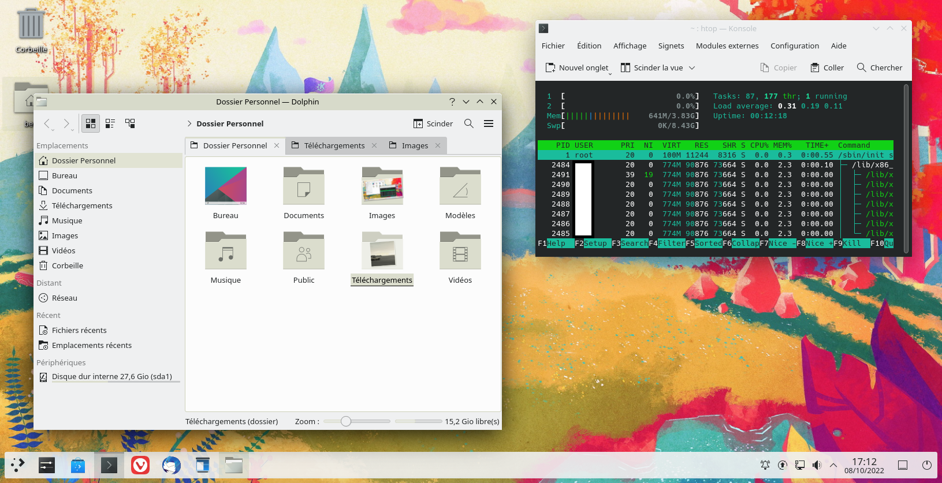942x483 pixels.
Task: Click Coller in Konsole toolbar
Action: (827, 68)
